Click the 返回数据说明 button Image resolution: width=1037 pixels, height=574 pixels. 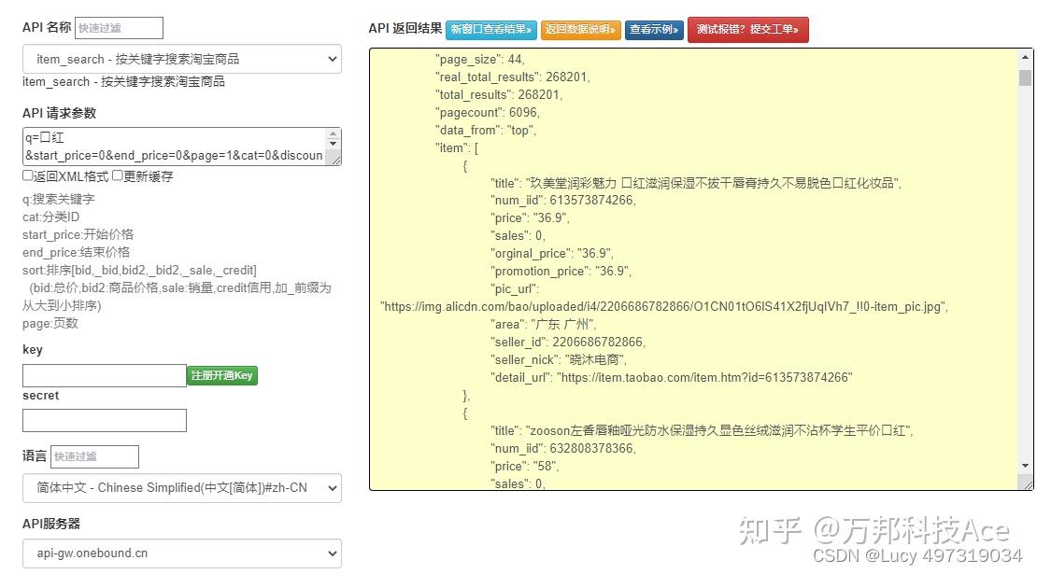click(x=580, y=29)
